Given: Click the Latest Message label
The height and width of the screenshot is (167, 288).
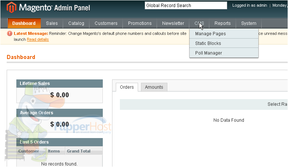Looking at the screenshot, I should pyautogui.click(x=31, y=33).
